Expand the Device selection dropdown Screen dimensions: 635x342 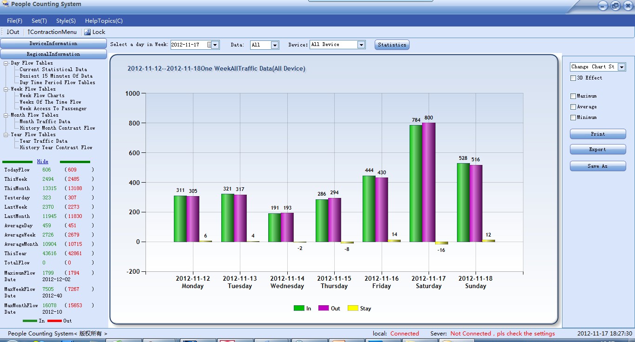361,45
